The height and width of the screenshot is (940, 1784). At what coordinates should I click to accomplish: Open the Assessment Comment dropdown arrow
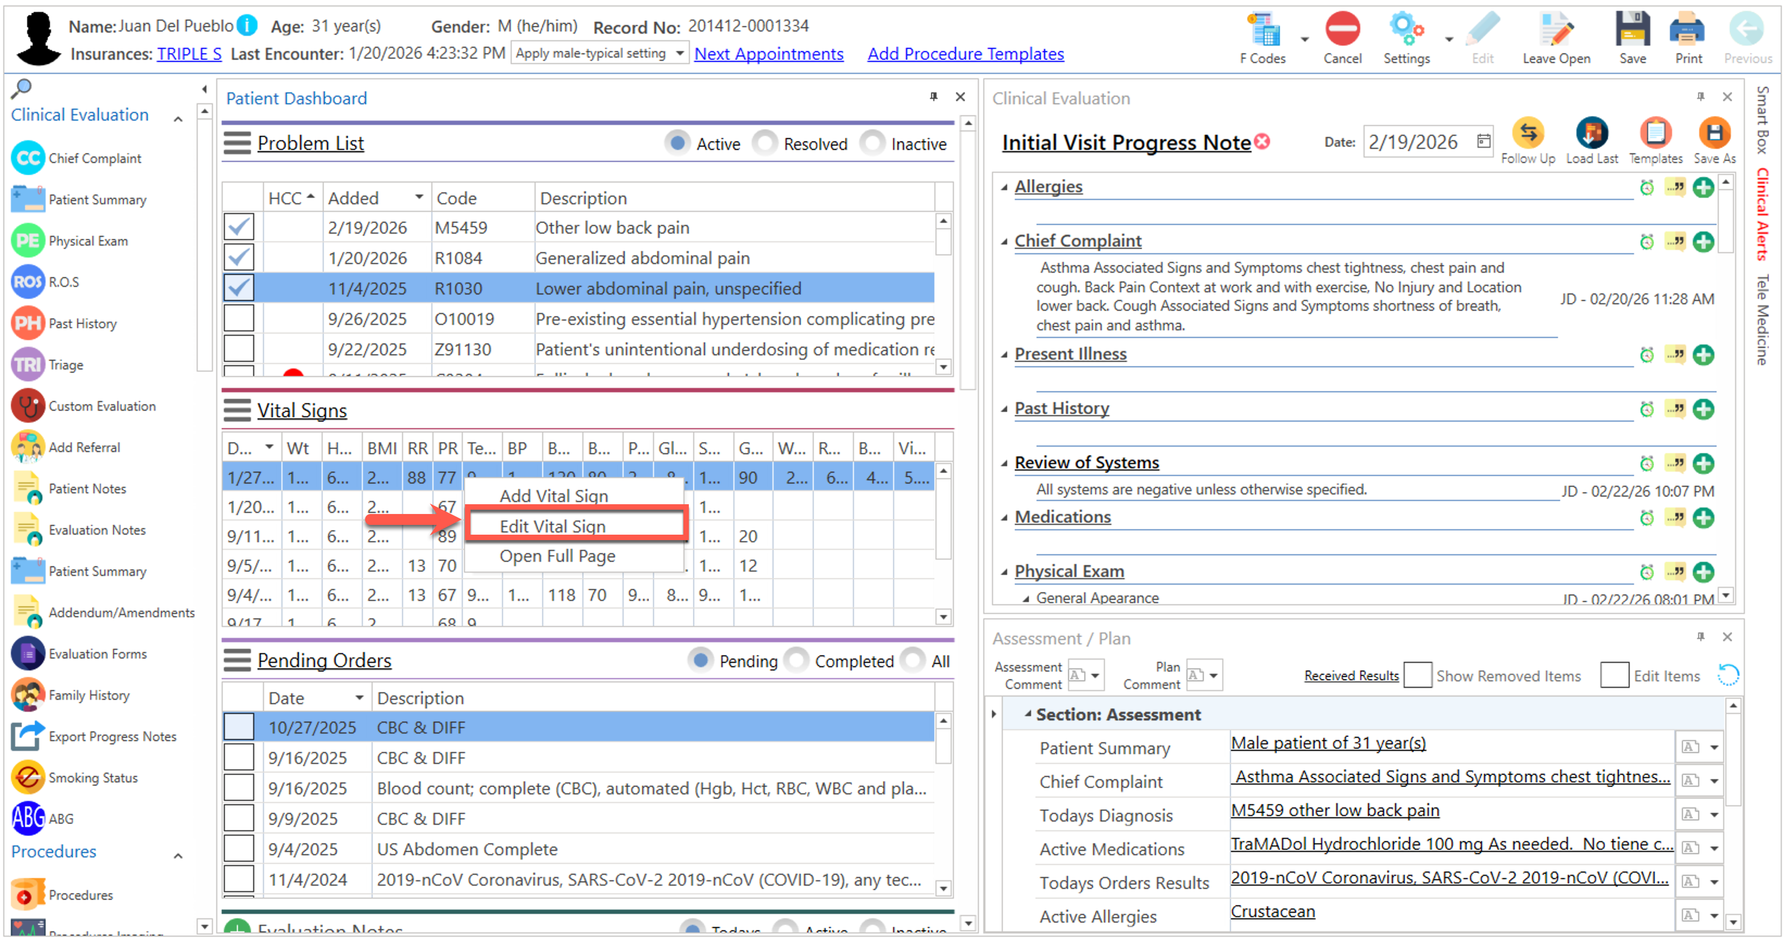tap(1095, 675)
